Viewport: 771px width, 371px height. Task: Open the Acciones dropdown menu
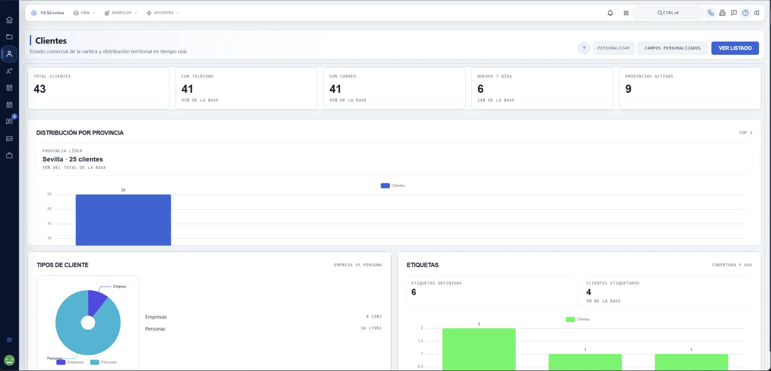[163, 13]
